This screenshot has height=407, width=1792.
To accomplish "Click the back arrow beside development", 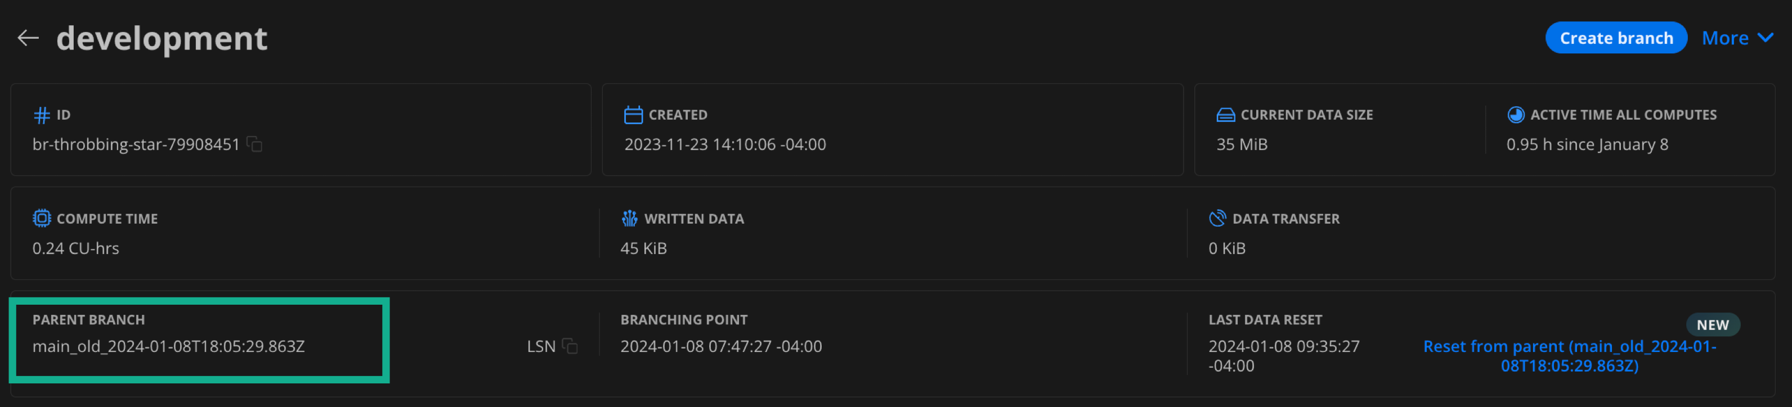I will 28,38.
